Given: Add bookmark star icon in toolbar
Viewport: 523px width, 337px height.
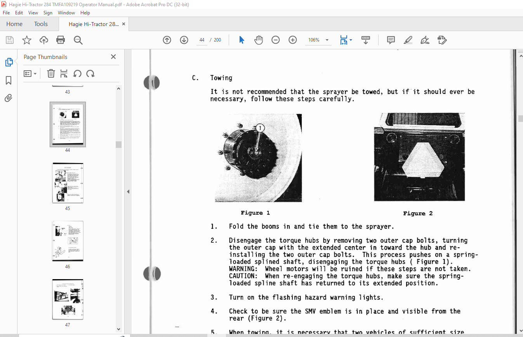Looking at the screenshot, I should click(x=26, y=40).
